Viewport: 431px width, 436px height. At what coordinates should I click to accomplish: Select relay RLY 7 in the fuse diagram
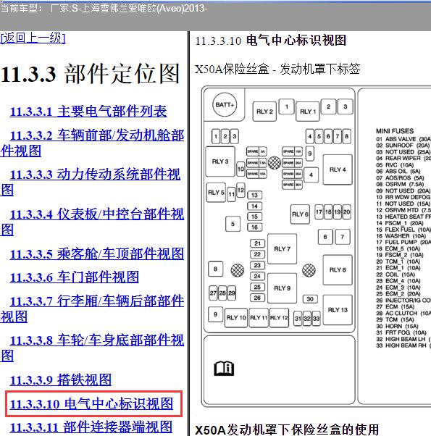point(282,249)
